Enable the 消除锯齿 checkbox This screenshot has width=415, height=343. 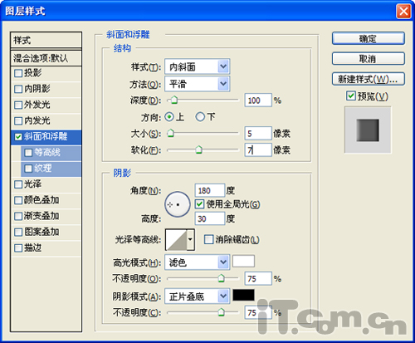point(208,239)
